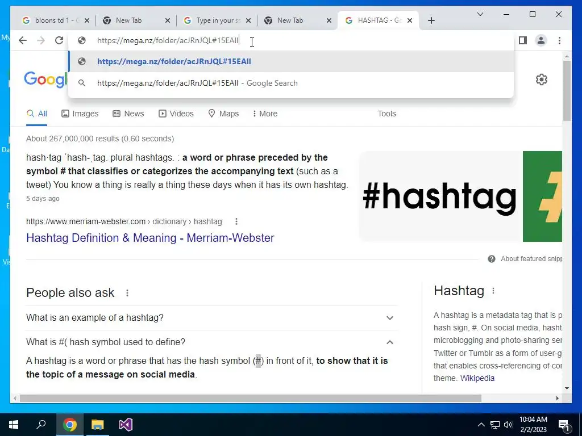Open the tab search dropdown arrow

point(480,14)
